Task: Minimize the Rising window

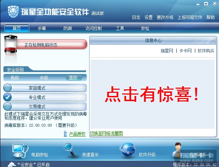Action: pyautogui.click(x=198, y=4)
